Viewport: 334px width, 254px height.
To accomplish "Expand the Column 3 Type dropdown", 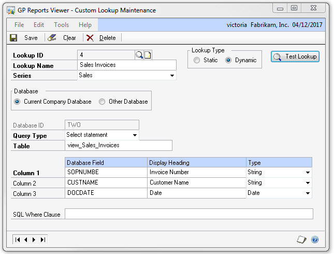I will tap(308, 193).
